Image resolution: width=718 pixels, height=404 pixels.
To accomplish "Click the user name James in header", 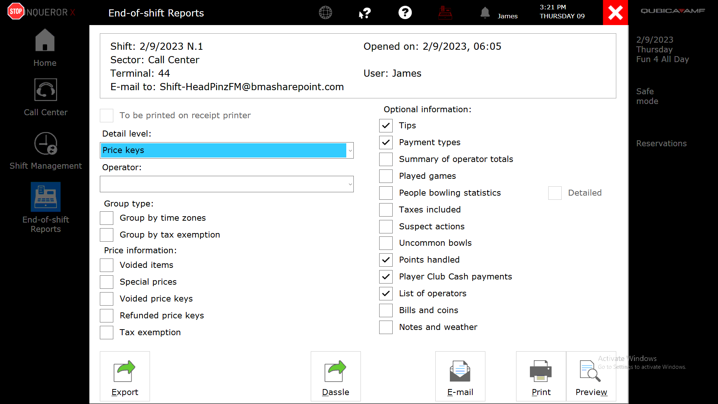I will pos(507,16).
